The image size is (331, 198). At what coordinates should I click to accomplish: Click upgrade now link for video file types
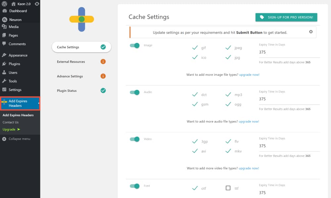(249, 168)
